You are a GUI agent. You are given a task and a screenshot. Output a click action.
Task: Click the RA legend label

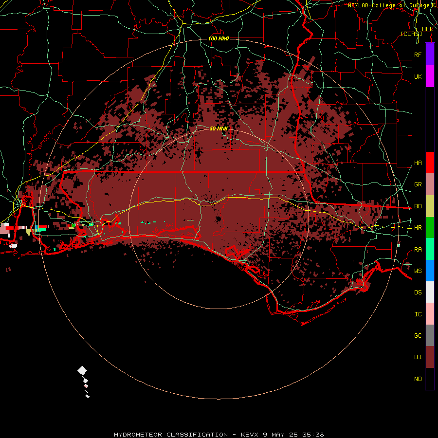(418, 250)
